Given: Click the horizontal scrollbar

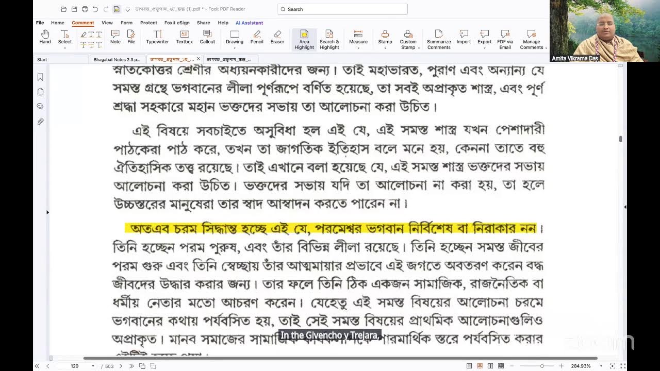Looking at the screenshot, I should coord(340,358).
